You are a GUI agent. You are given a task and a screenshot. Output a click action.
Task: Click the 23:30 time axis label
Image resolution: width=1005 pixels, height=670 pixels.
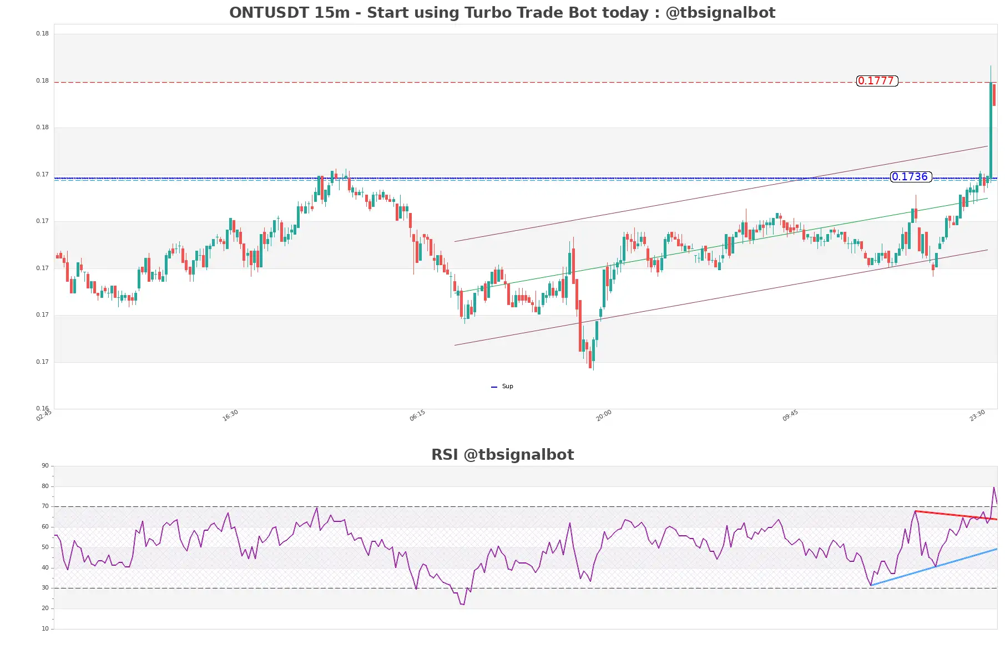977,415
